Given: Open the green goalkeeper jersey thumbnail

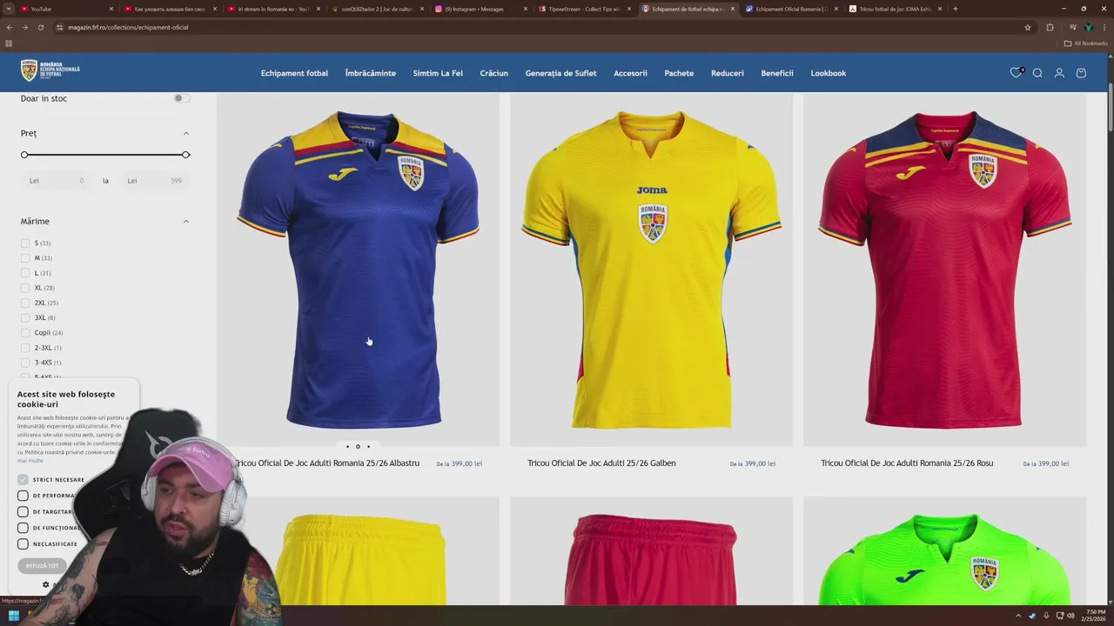Looking at the screenshot, I should [944, 551].
